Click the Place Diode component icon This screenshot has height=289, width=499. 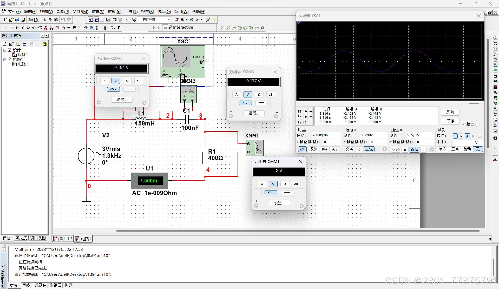click(x=17, y=28)
